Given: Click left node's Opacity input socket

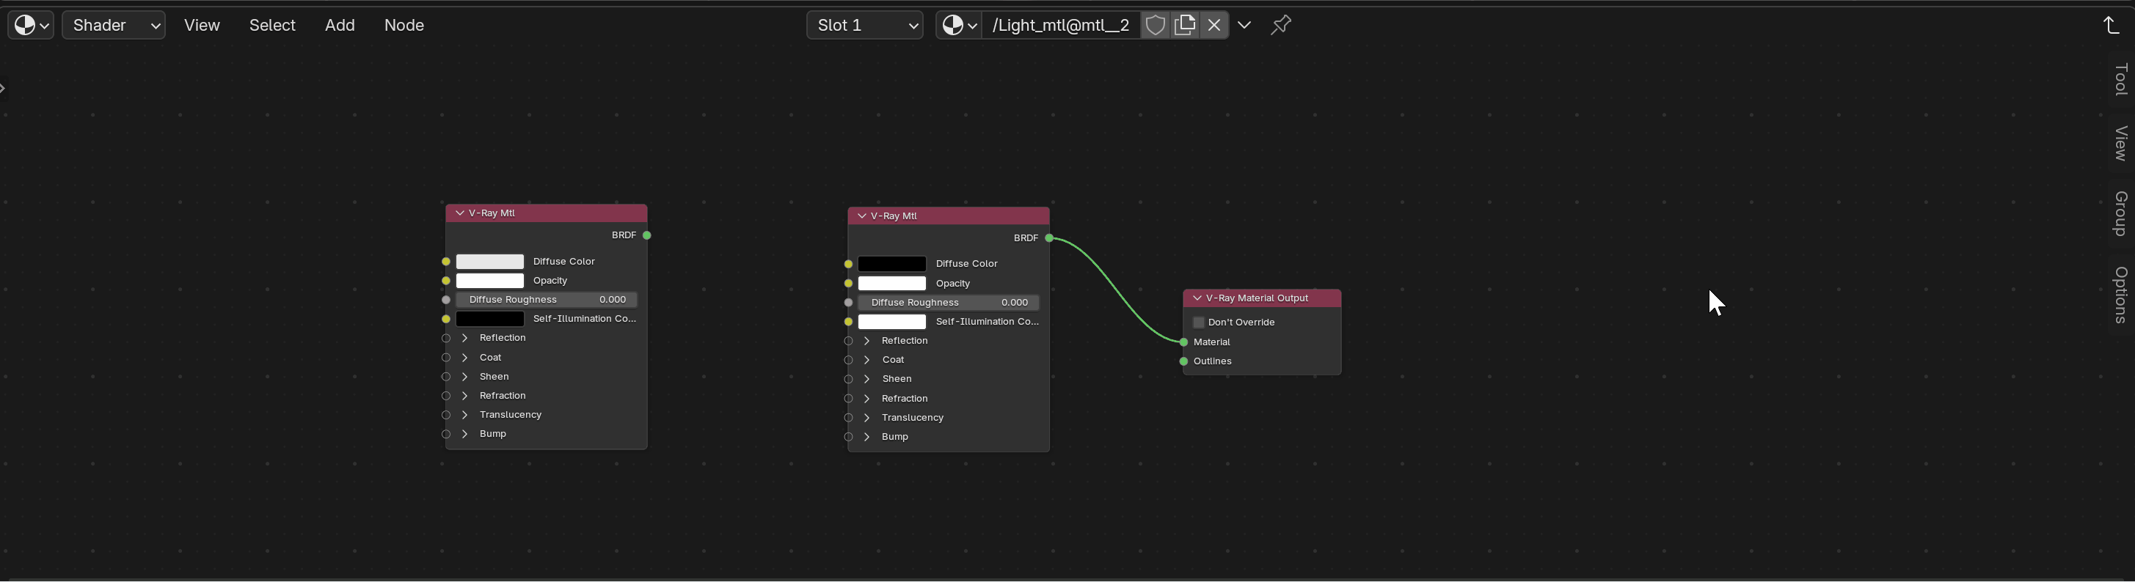Looking at the screenshot, I should 446,281.
